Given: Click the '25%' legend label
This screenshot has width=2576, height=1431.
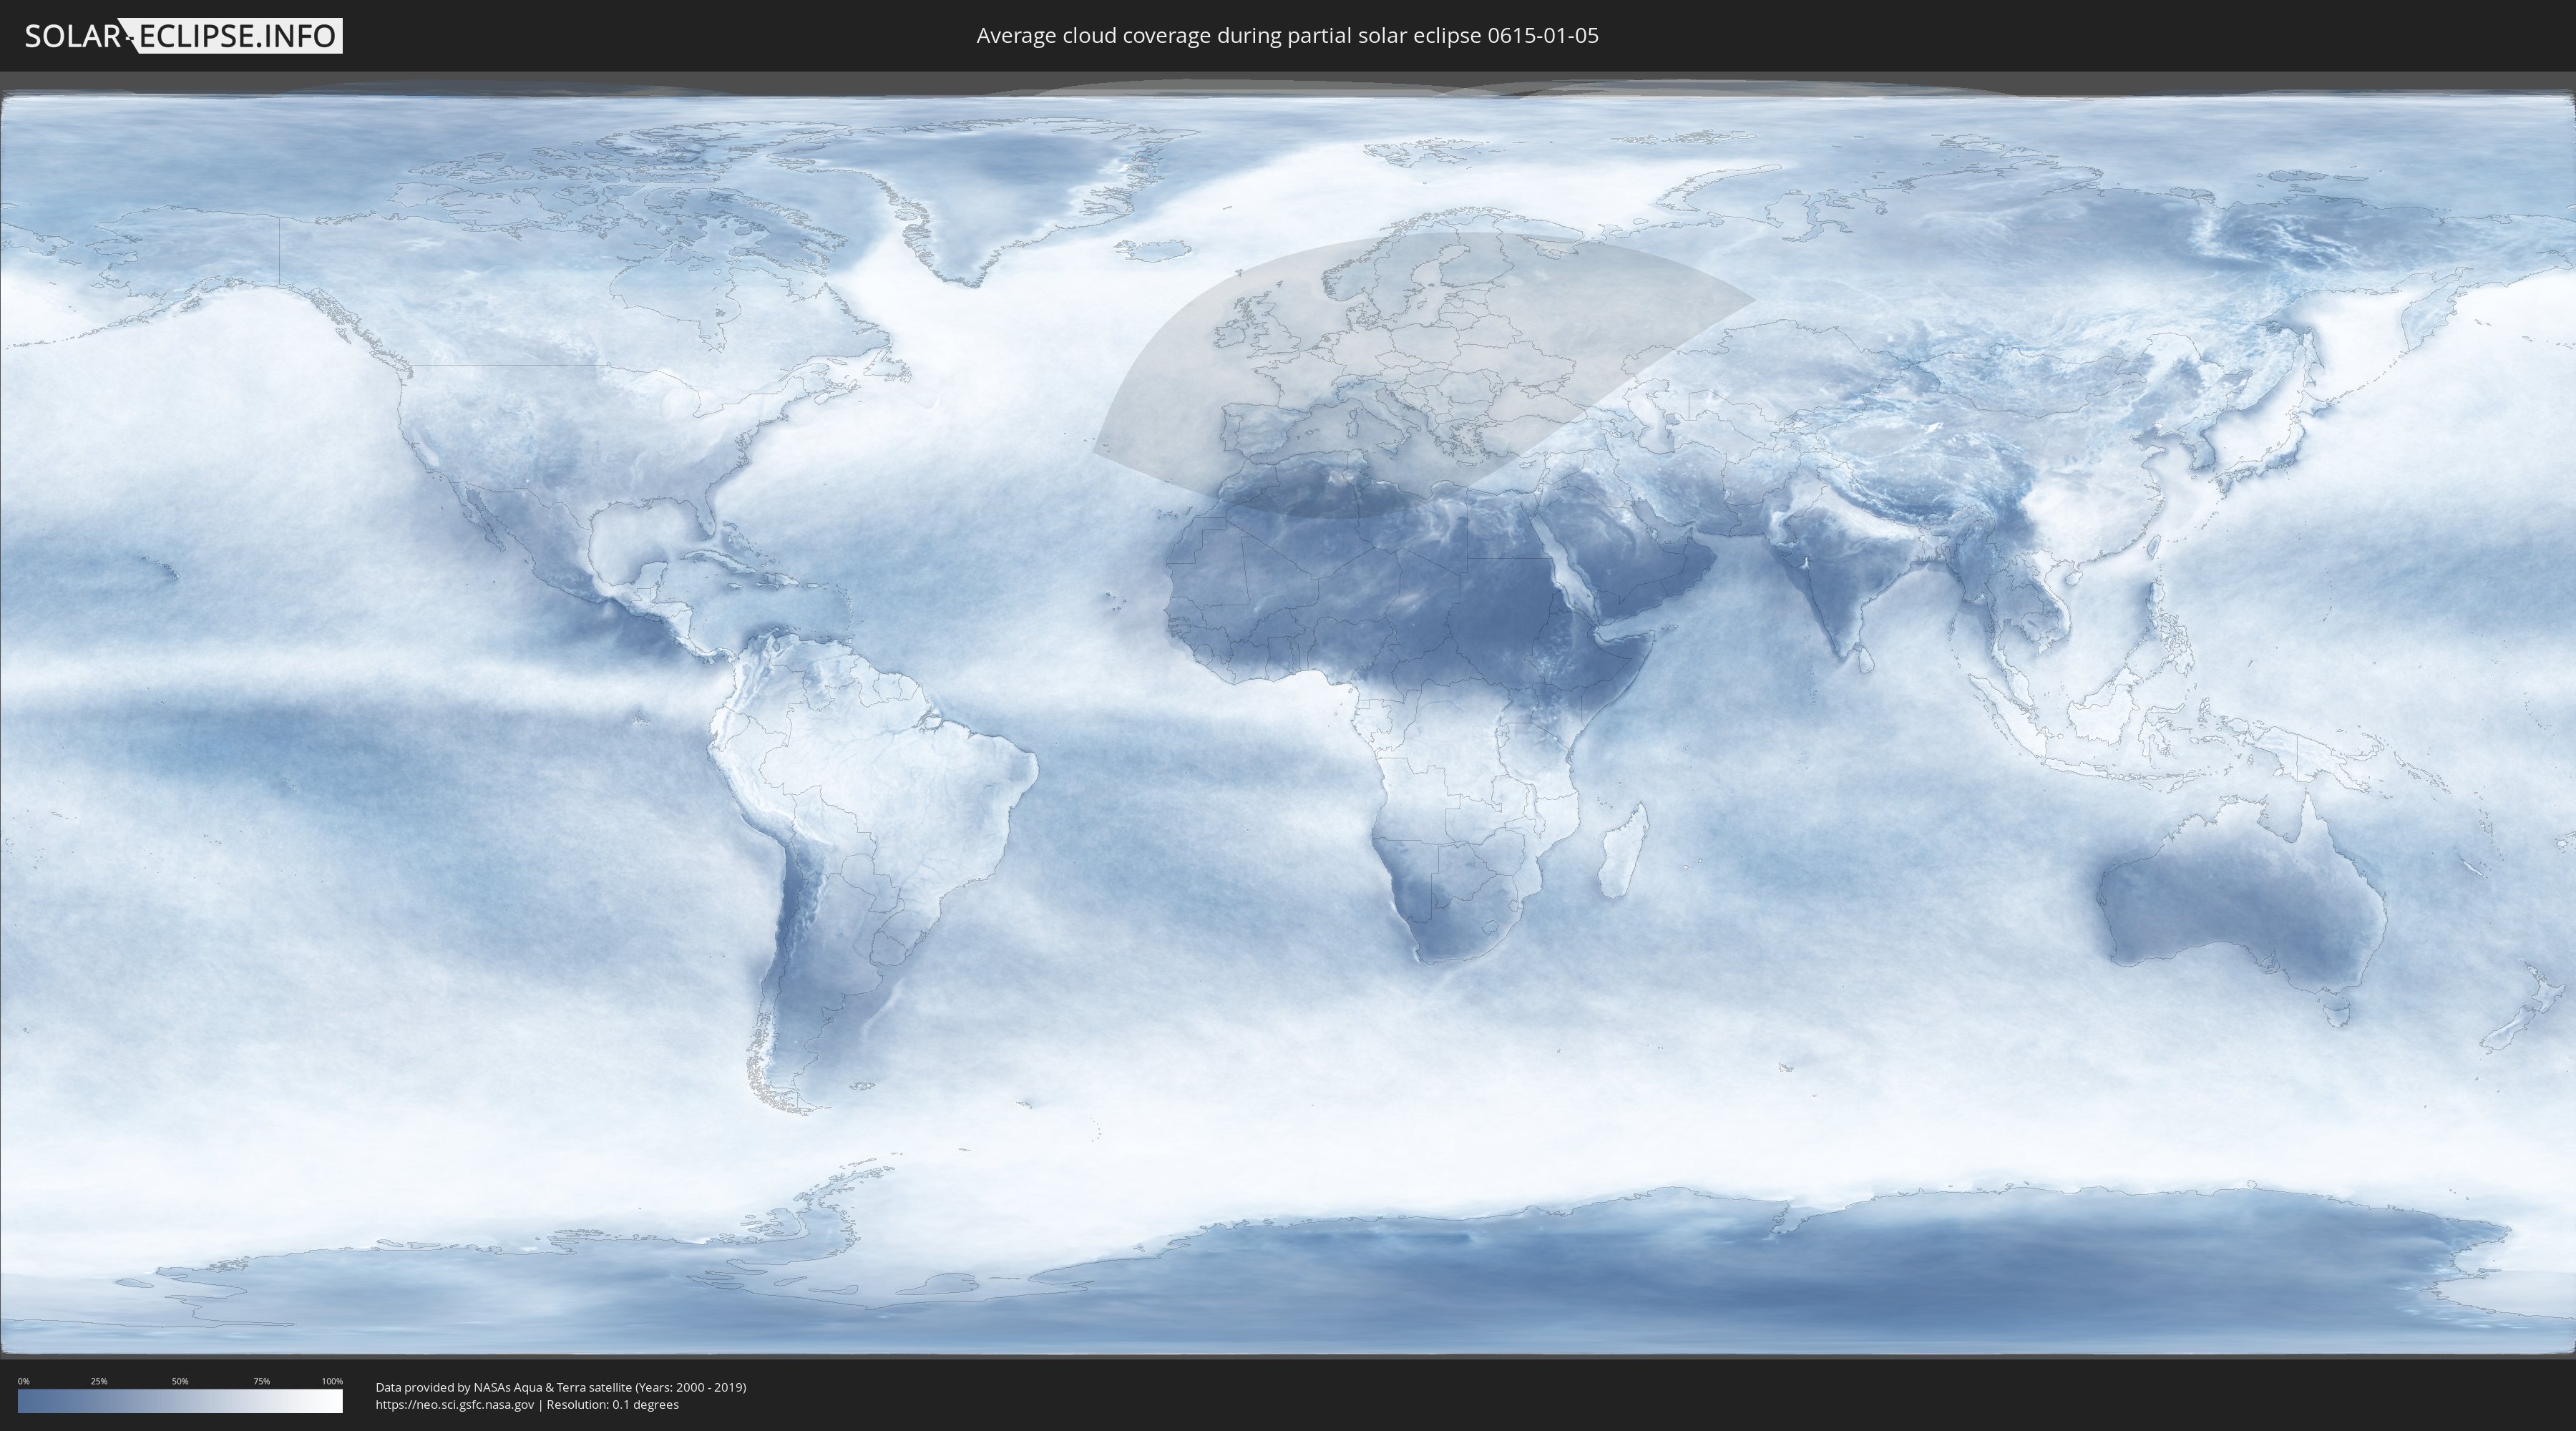Looking at the screenshot, I should click(x=99, y=1381).
